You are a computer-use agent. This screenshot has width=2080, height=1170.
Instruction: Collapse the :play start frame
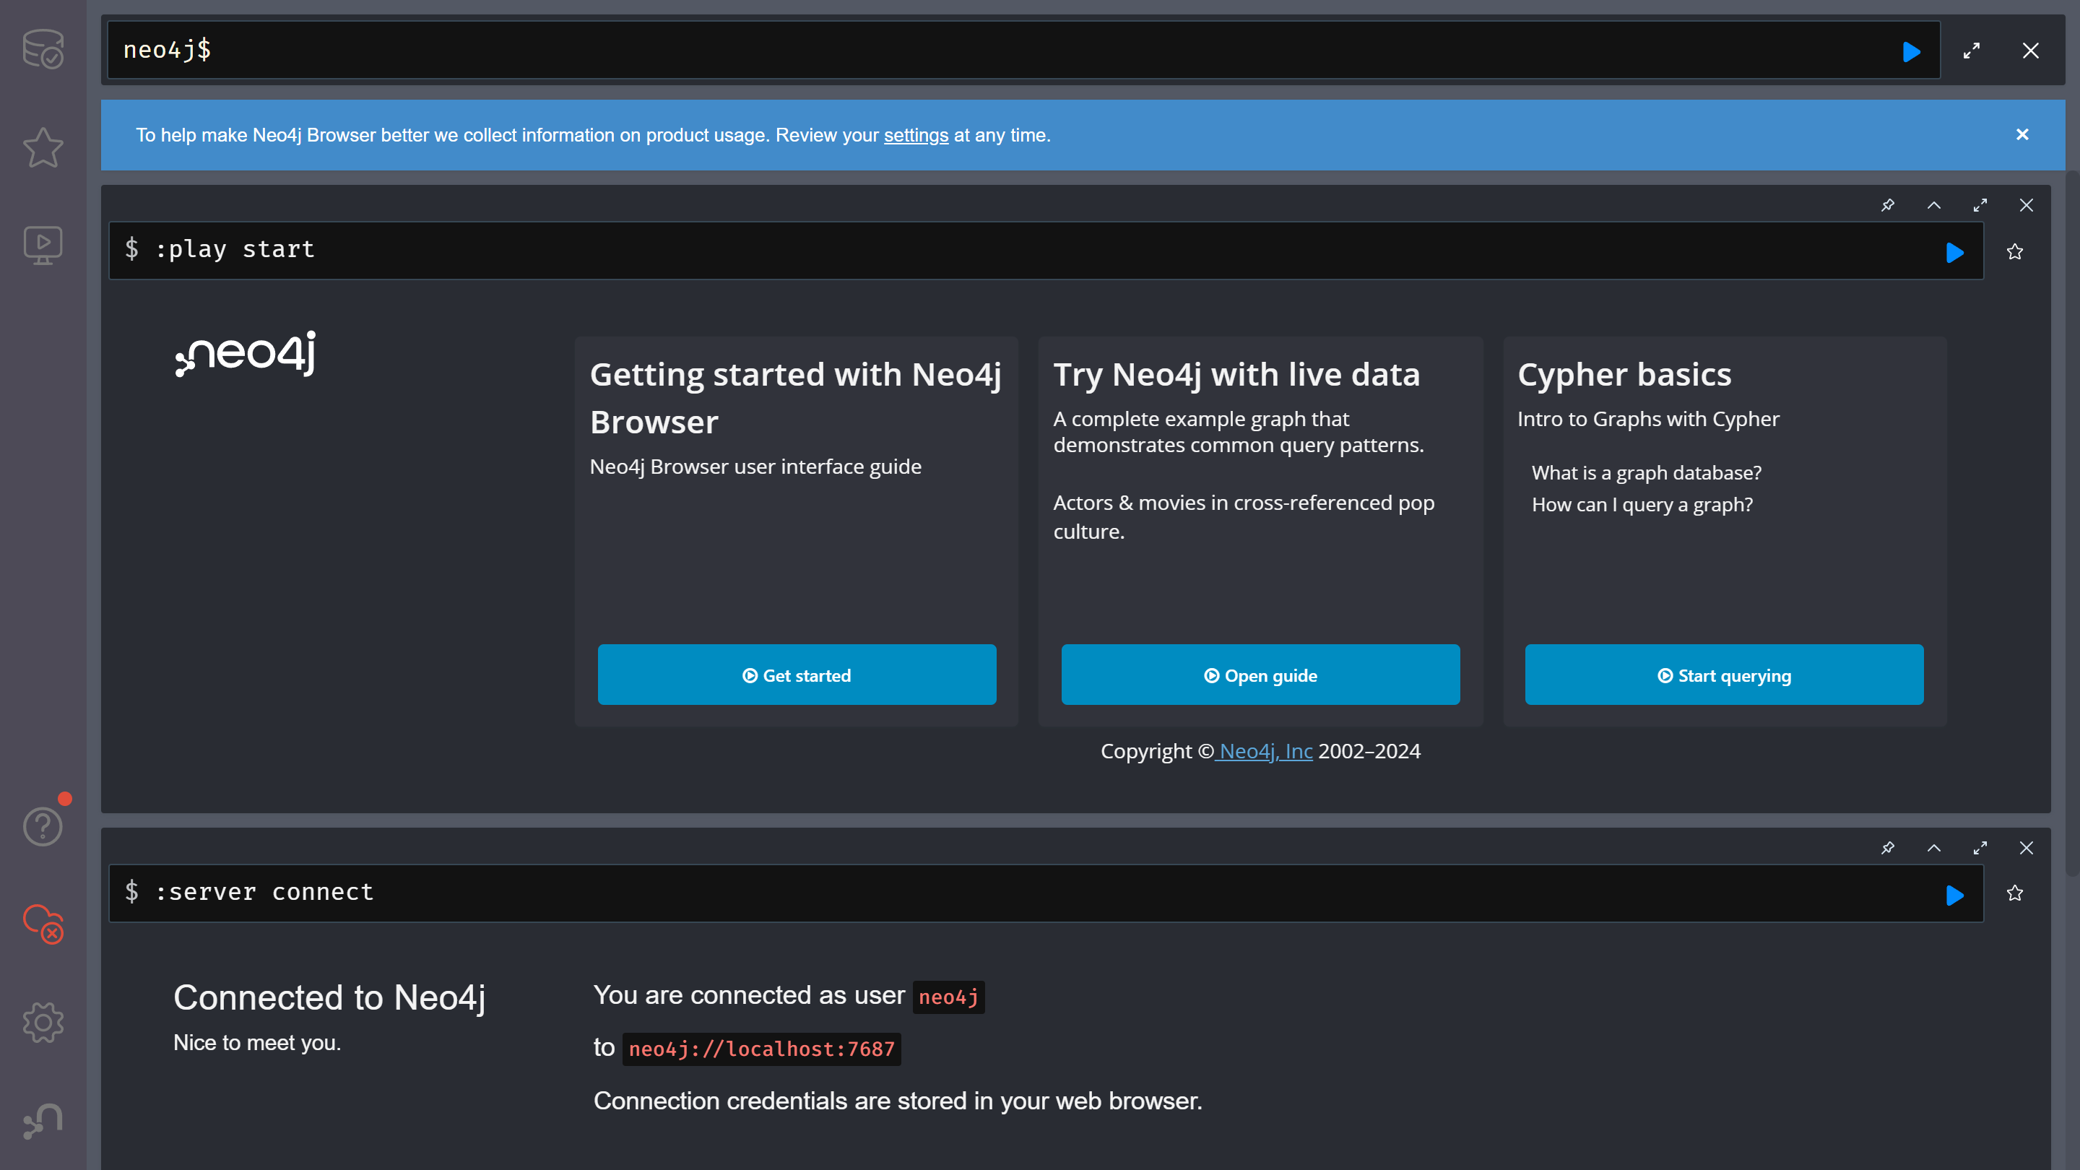pos(1934,205)
